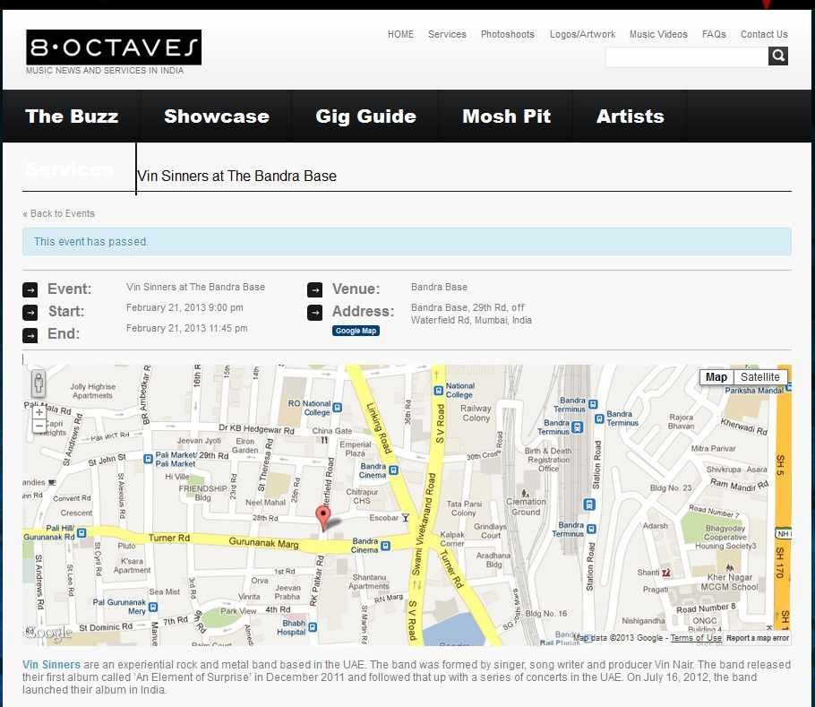Click the Bhabh Hospital transit icon
This screenshot has height=707, width=815.
tap(311, 626)
